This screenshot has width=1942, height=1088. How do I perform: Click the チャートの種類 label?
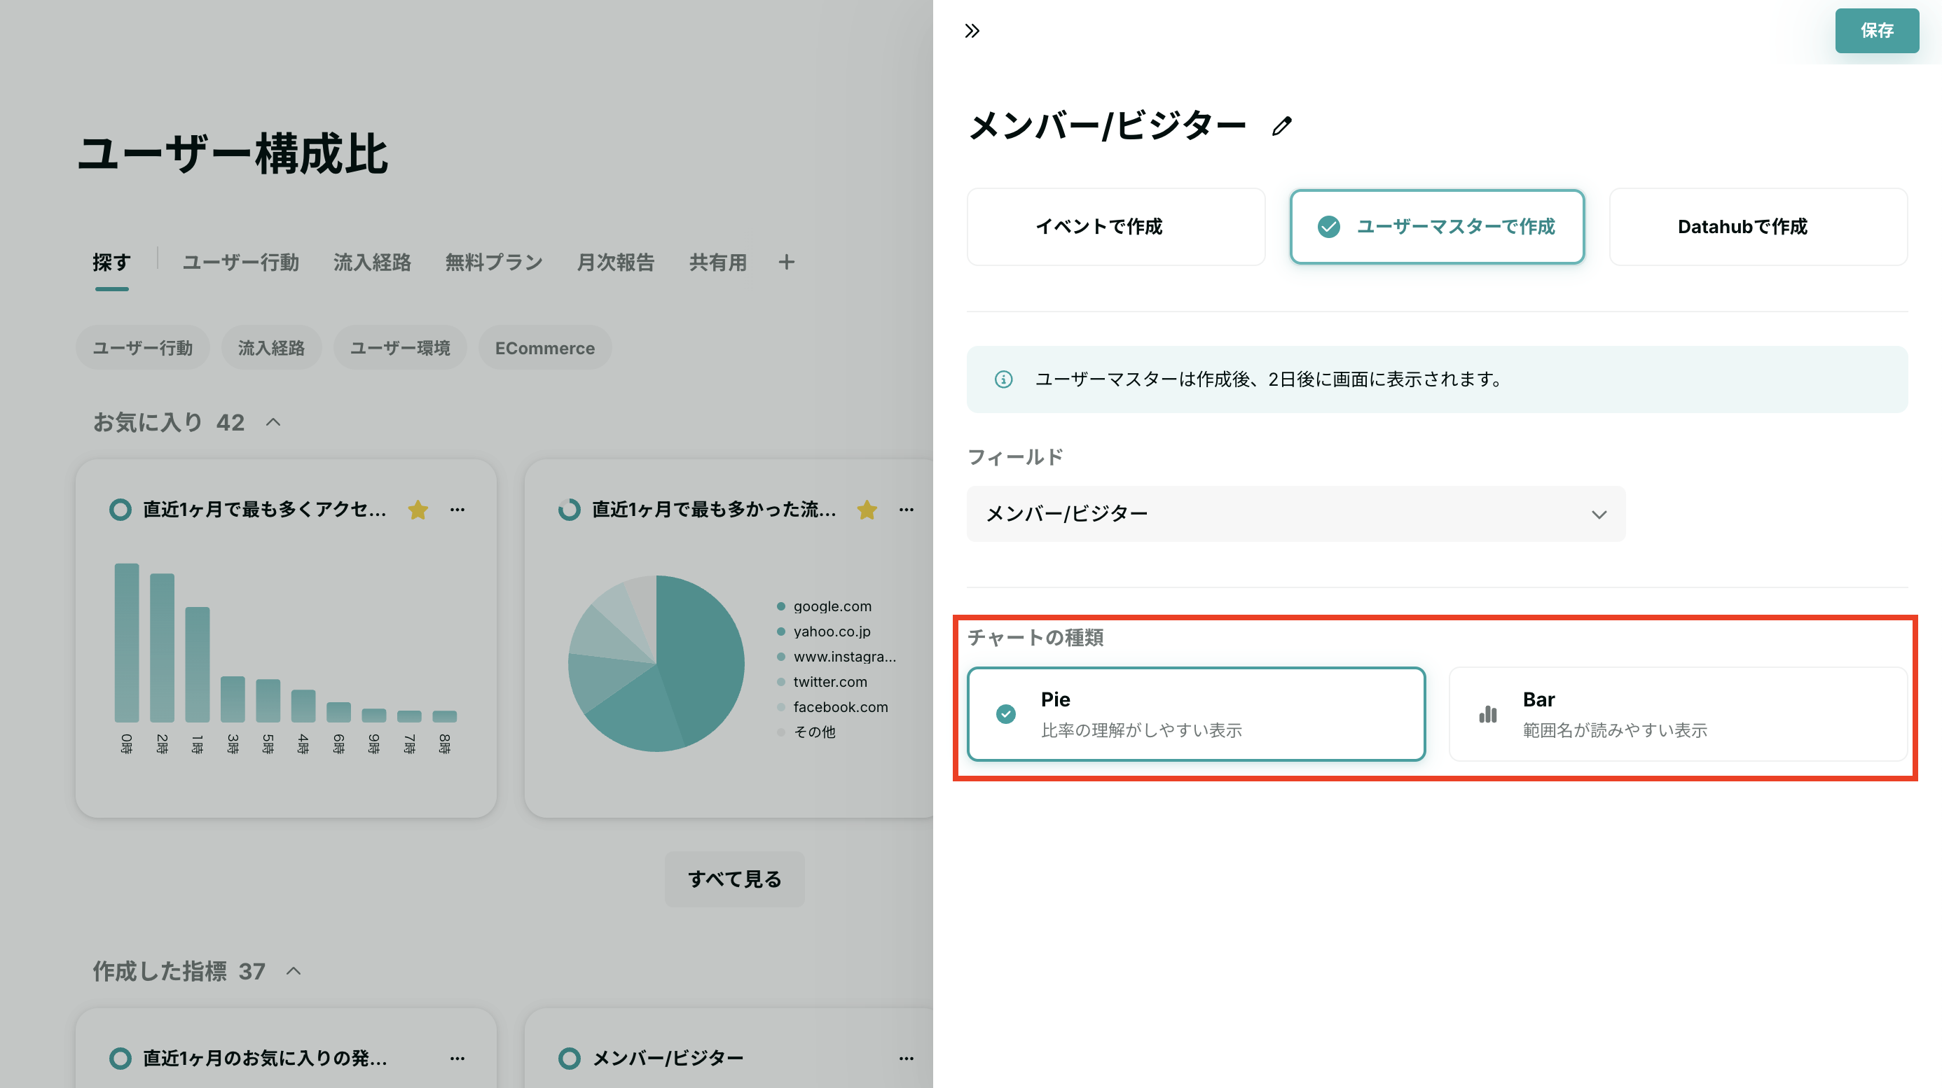click(x=1036, y=639)
